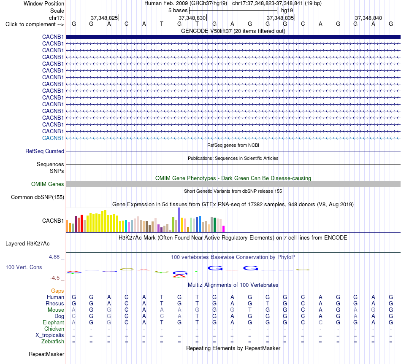This screenshot has width=401, height=364.
Task: Click the '5 bases' scale label
Action: pos(178,11)
